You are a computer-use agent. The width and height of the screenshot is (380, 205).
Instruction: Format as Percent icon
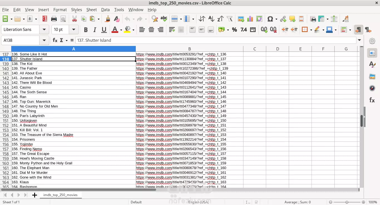(235, 30)
